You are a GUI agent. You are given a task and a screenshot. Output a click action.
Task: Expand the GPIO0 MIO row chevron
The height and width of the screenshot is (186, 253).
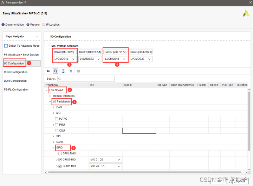pos(57,160)
